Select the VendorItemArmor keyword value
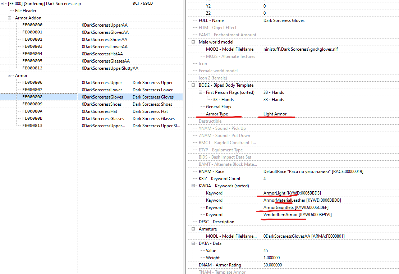399x274 pixels. [x=298, y=215]
